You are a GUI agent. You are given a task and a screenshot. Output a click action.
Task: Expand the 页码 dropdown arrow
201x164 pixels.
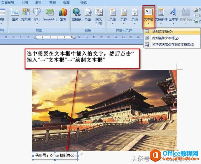(135, 24)
